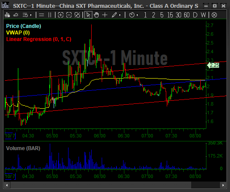
Task: Minimize the SXTC chart window
Action: [x=206, y=6]
